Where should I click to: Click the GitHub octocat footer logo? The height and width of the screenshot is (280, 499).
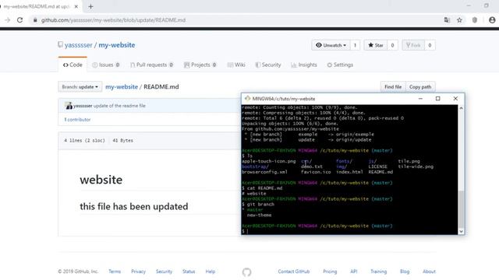pyautogui.click(x=246, y=272)
